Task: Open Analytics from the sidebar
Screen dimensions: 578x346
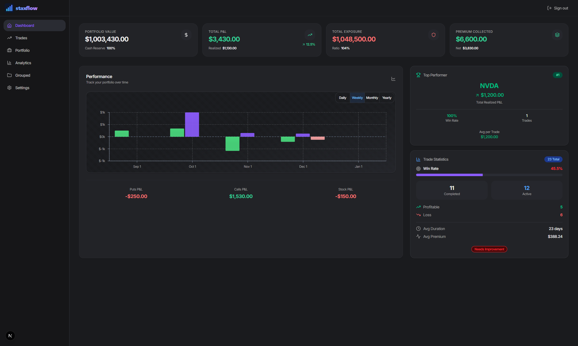Action: [23, 63]
